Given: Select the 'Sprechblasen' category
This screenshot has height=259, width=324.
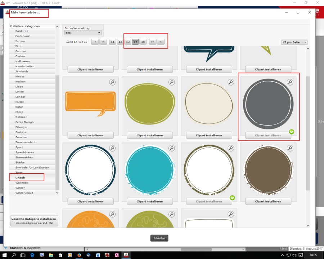Looking at the screenshot, I should point(25,153).
